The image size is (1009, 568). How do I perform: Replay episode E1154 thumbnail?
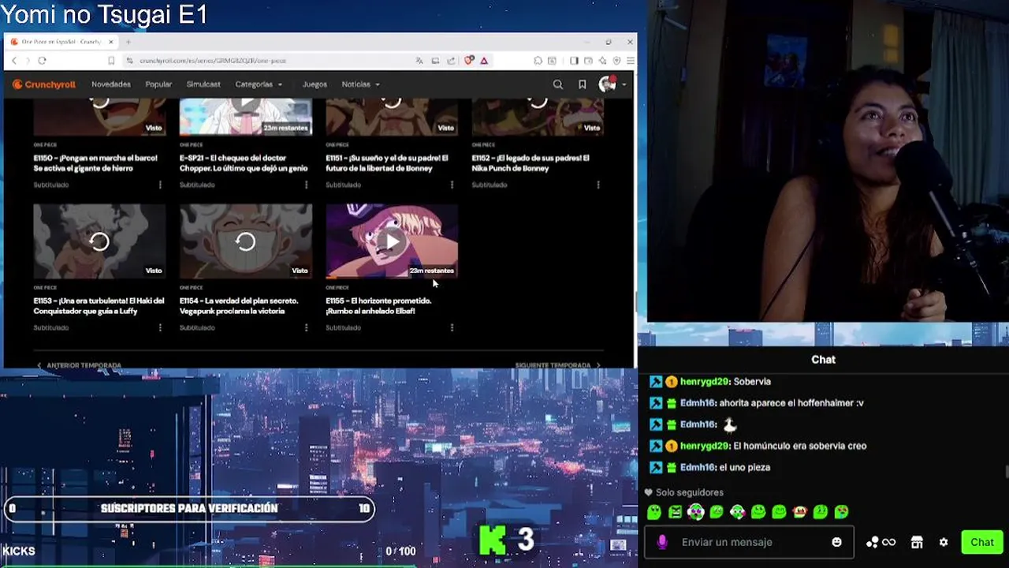[246, 241]
